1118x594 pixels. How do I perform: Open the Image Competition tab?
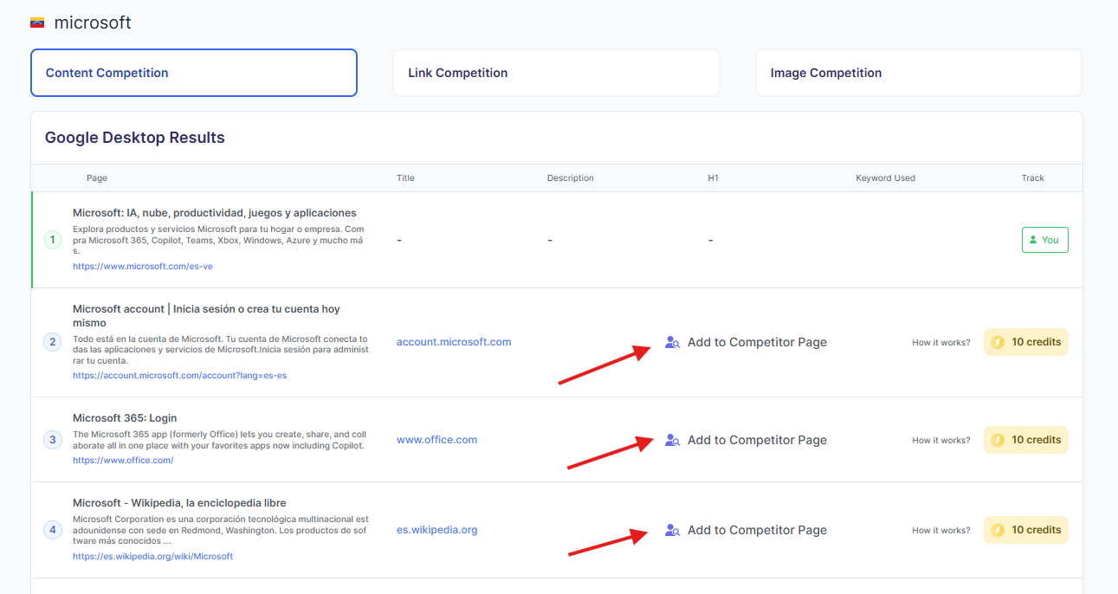pos(918,73)
